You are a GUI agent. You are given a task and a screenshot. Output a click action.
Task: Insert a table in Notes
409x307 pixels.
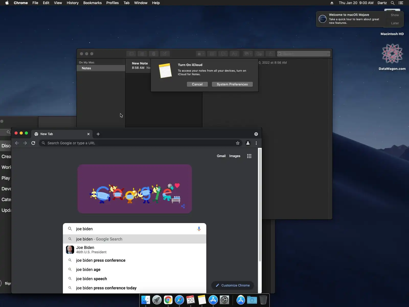pyautogui.click(x=212, y=54)
